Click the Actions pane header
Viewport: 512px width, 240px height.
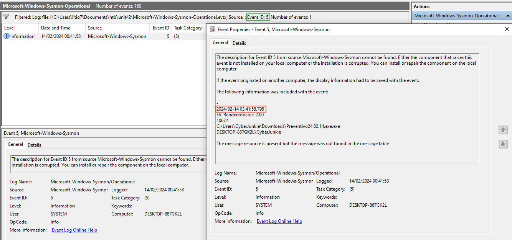(461, 7)
